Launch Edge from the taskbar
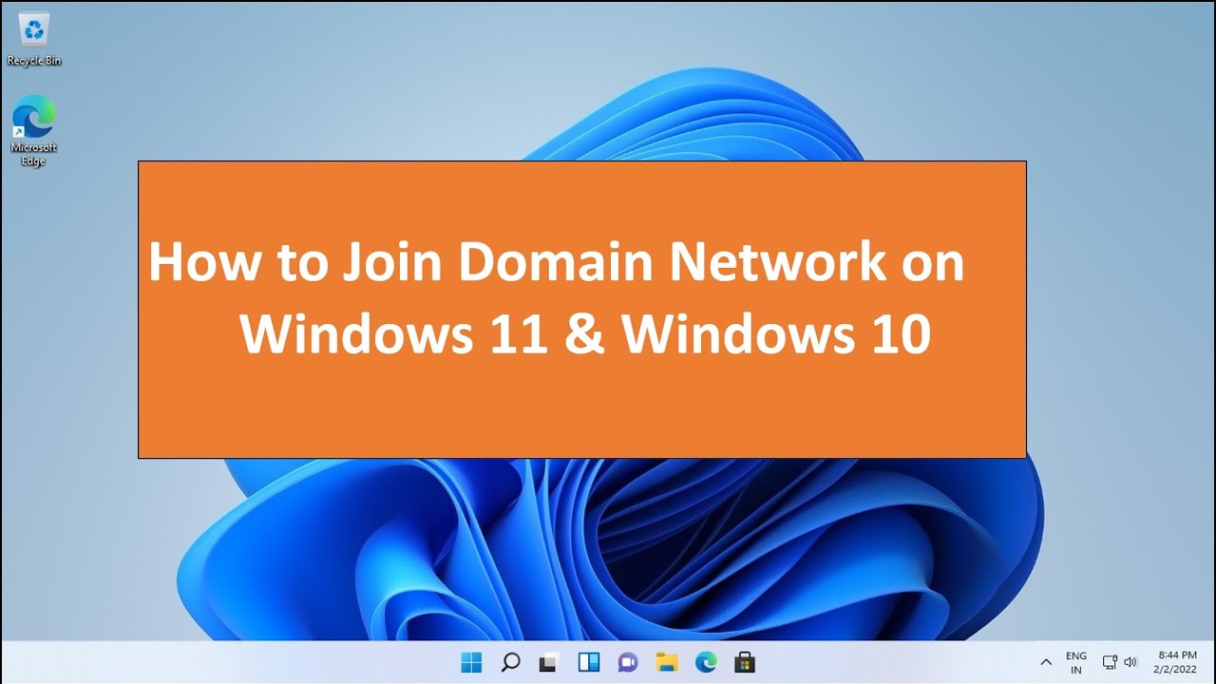 pyautogui.click(x=706, y=662)
